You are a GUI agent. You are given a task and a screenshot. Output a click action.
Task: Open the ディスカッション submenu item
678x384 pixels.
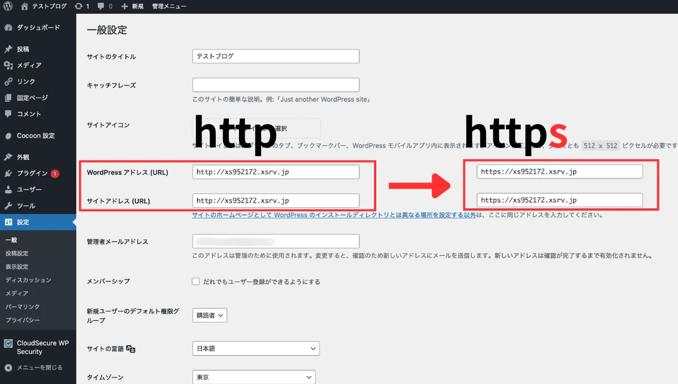pos(28,280)
